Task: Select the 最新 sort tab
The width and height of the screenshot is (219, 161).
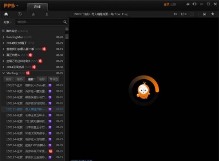Action: pos(31,79)
